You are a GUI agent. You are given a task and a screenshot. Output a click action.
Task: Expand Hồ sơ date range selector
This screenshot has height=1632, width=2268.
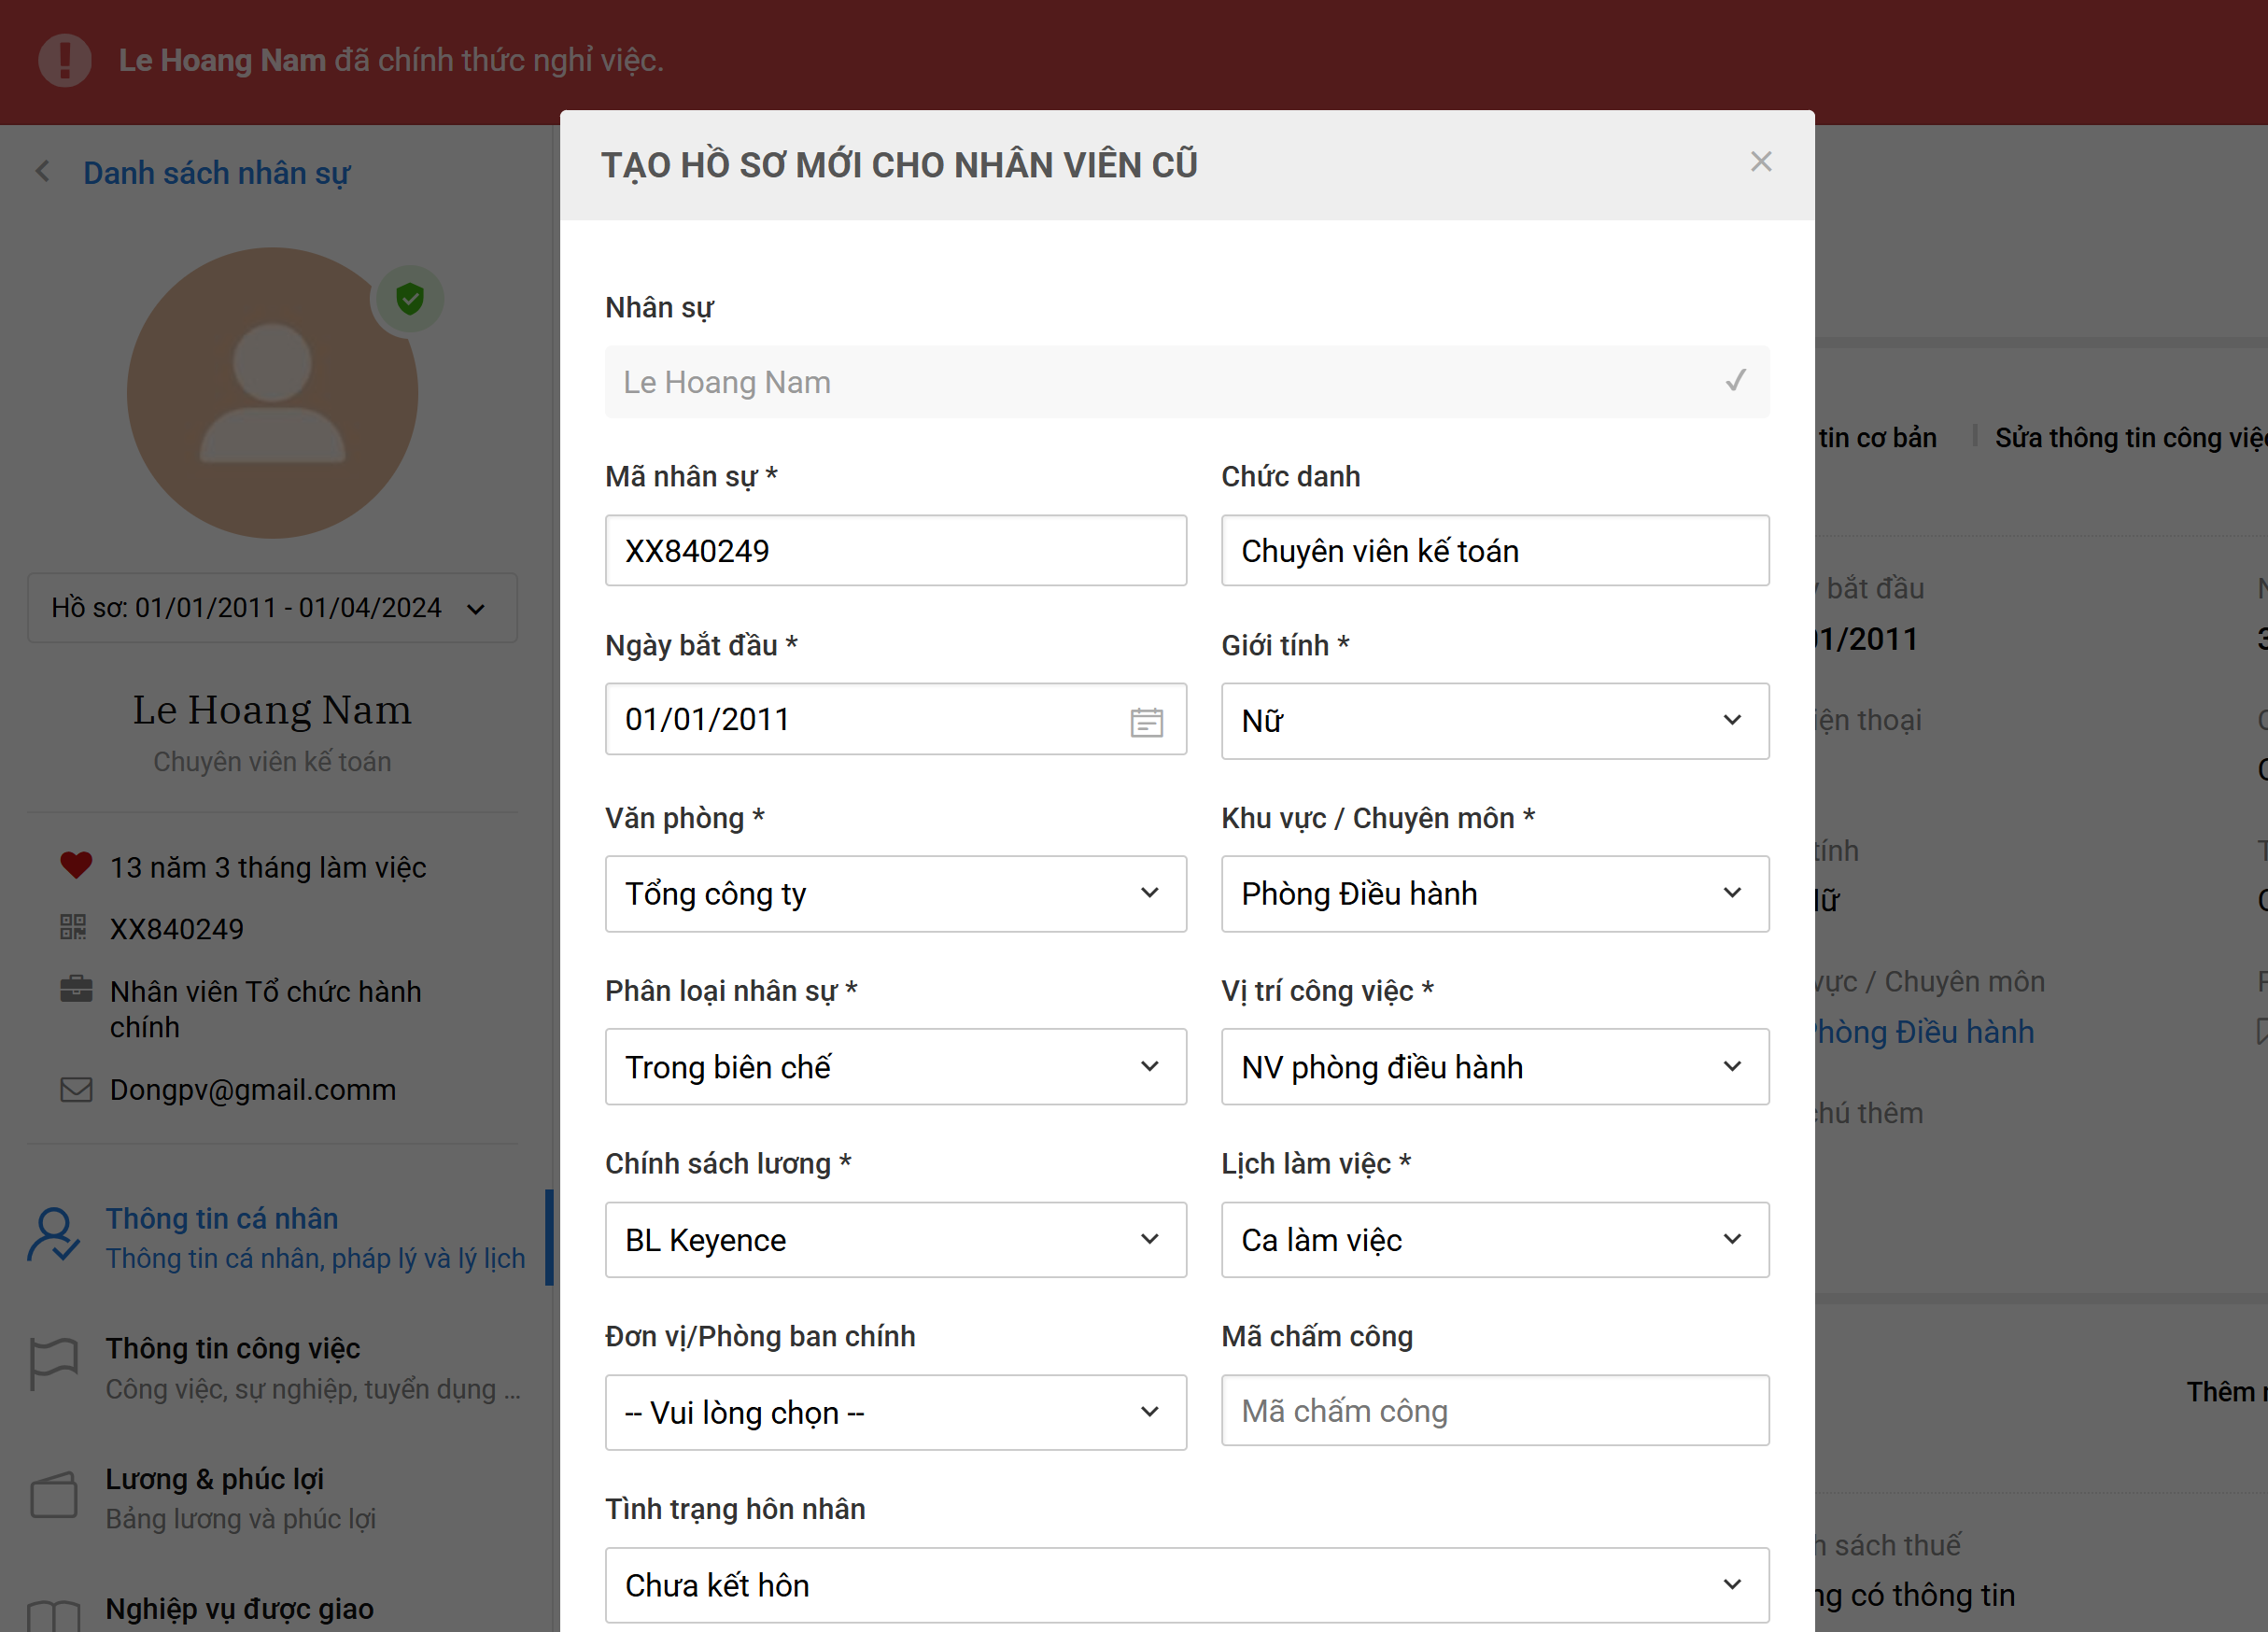[x=272, y=608]
